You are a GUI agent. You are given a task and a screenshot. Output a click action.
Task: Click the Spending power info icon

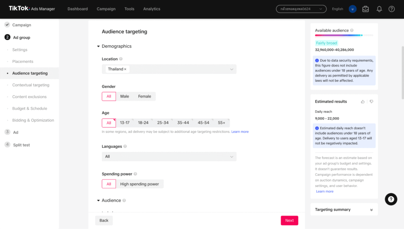(135, 174)
